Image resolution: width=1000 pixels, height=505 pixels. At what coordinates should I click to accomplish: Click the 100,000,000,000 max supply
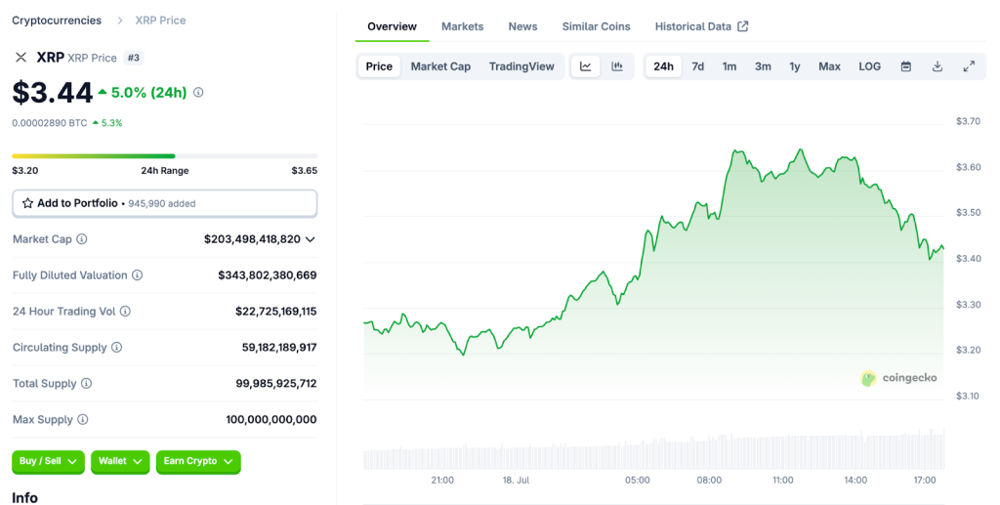271,420
